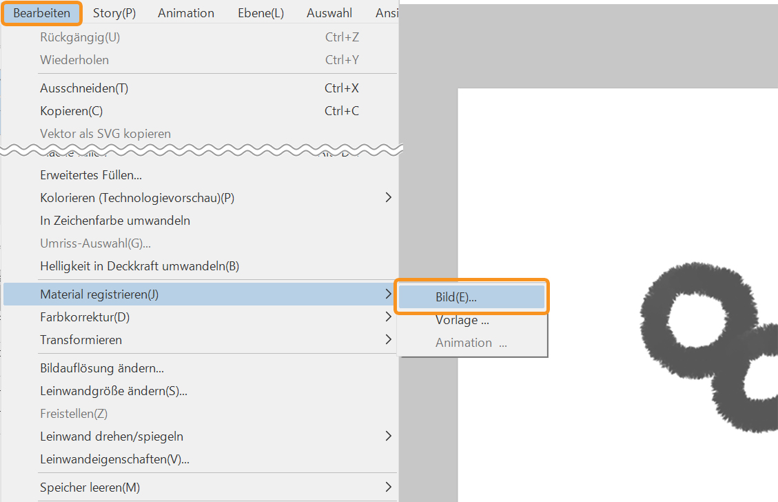Open the Animation menu
Screen dimensions: 778x502
point(185,13)
